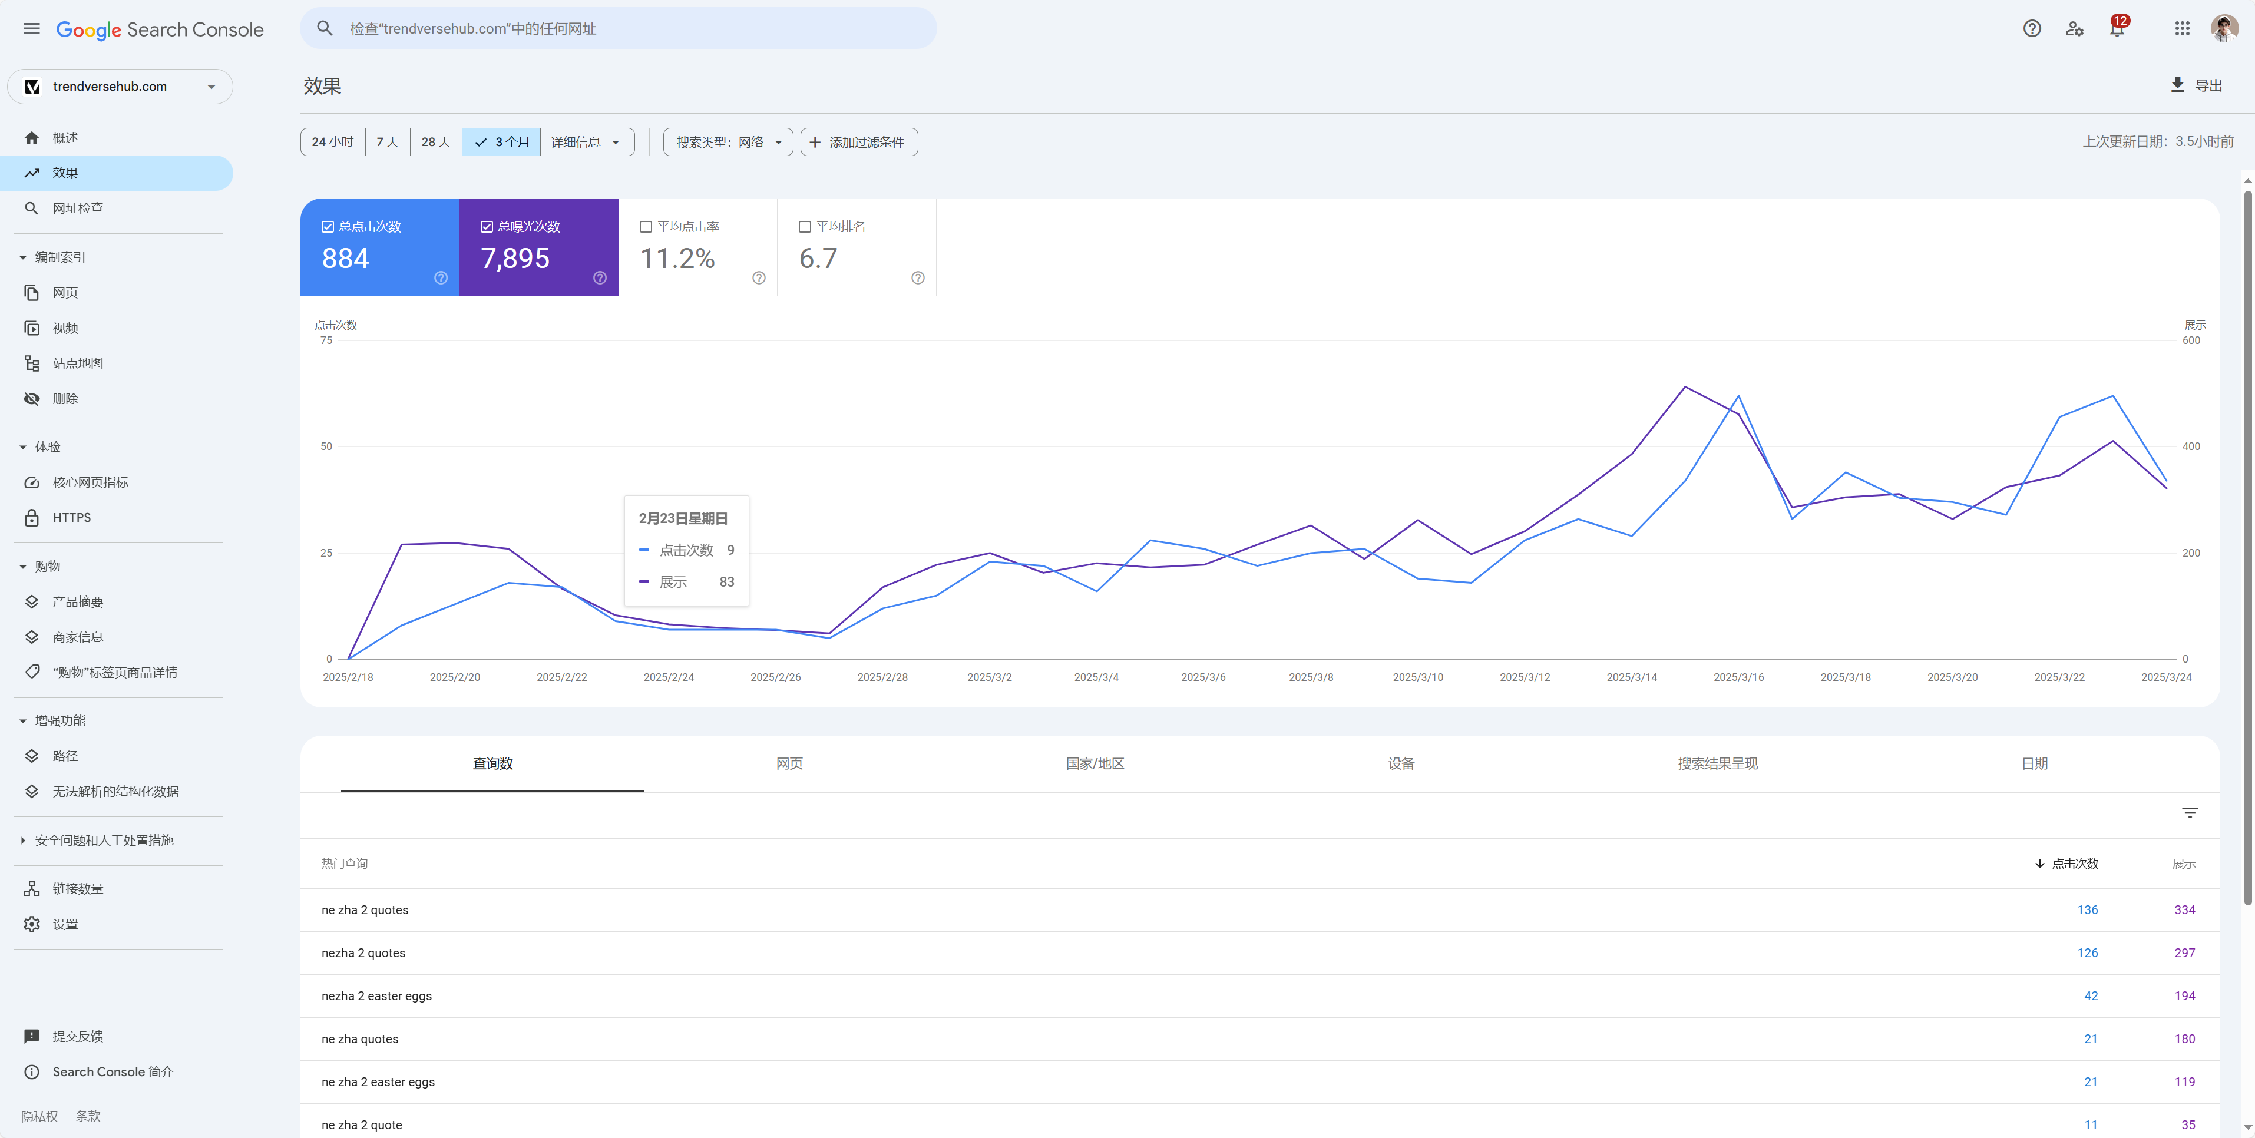Click the 添加过滤条件 button
This screenshot has height=1138, width=2255.
[x=859, y=142]
